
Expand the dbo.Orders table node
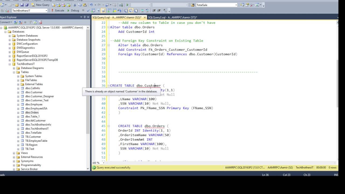(x=18, y=113)
